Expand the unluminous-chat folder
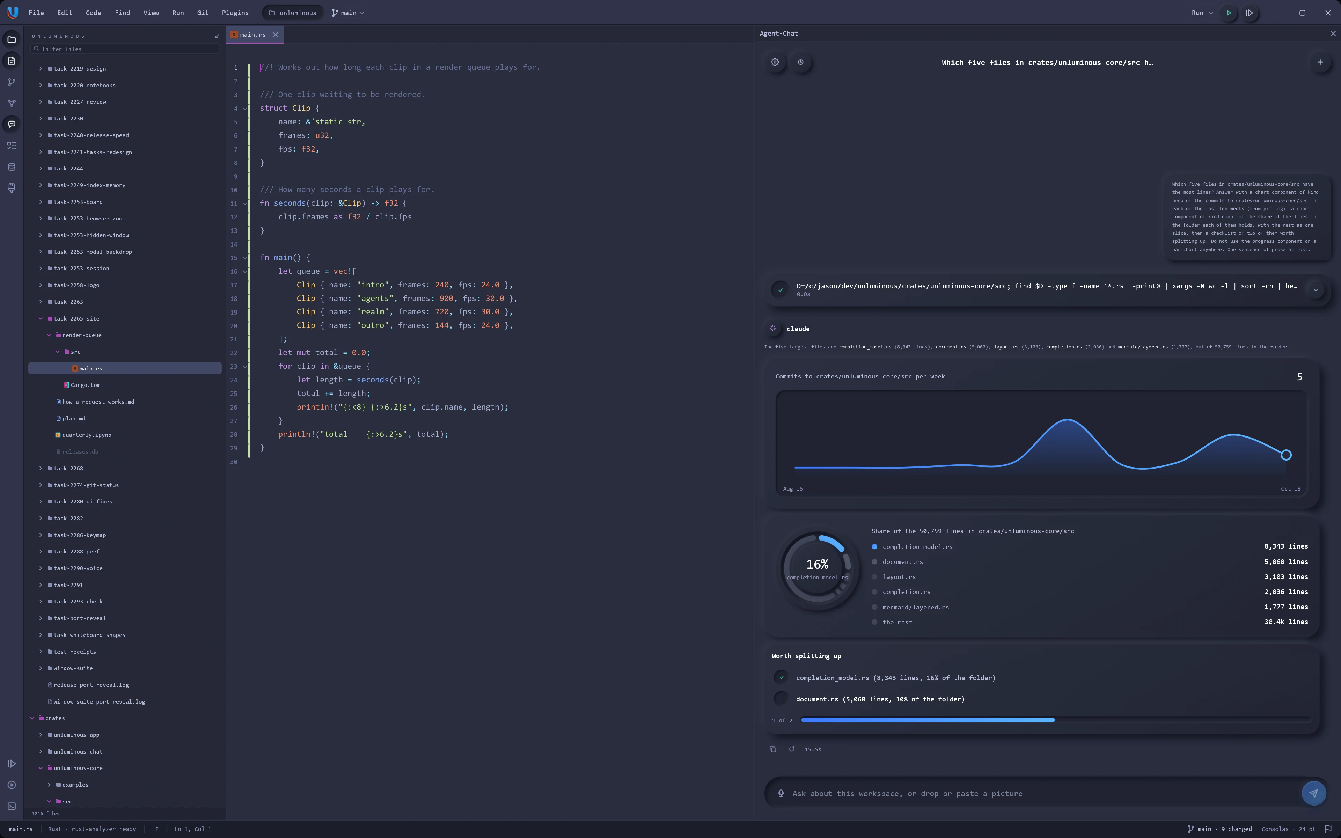Screen dimensions: 1341x838 pos(41,751)
